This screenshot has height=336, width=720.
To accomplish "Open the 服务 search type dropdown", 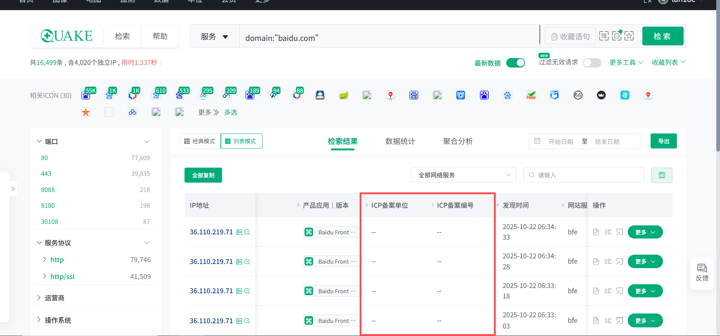I will pyautogui.click(x=214, y=36).
